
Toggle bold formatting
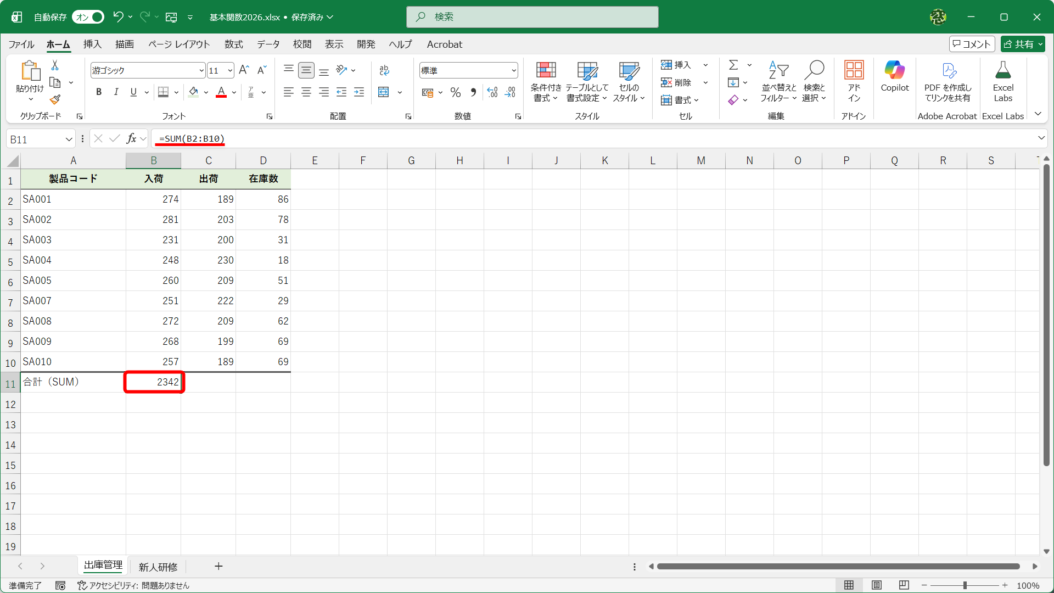pos(99,92)
